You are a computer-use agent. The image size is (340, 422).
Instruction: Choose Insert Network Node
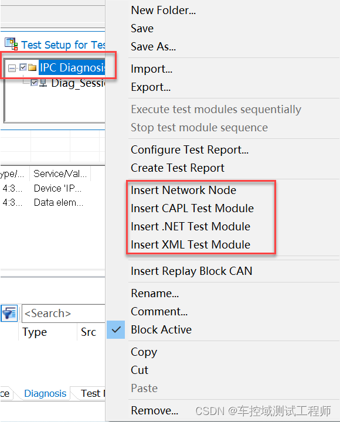click(x=183, y=190)
